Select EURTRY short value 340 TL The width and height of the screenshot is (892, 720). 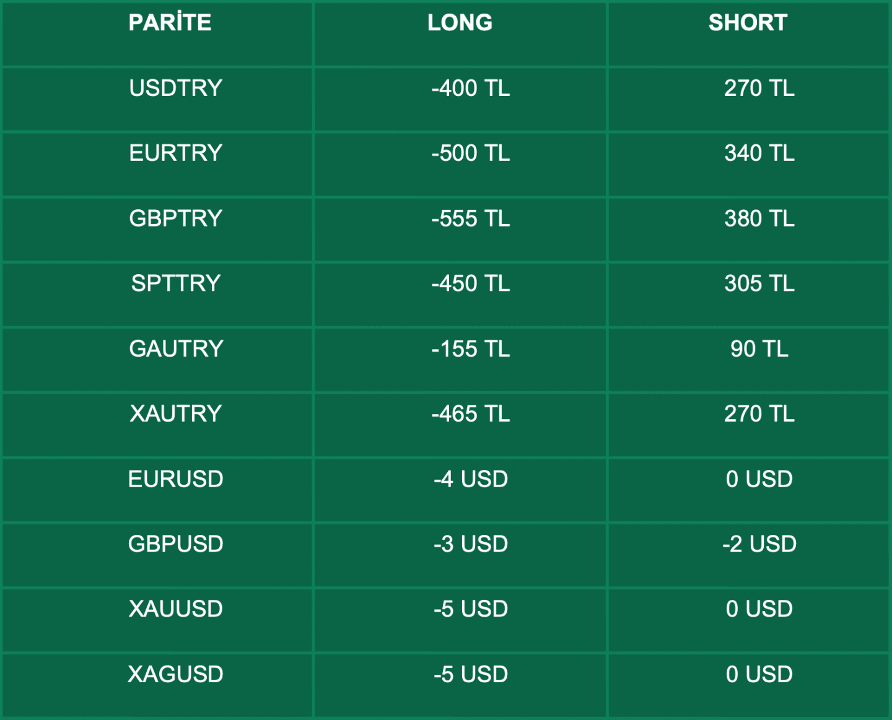759,153
